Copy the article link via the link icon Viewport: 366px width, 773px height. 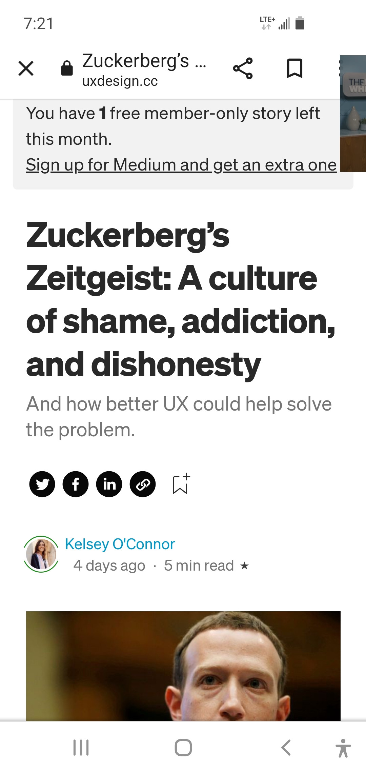[143, 484]
